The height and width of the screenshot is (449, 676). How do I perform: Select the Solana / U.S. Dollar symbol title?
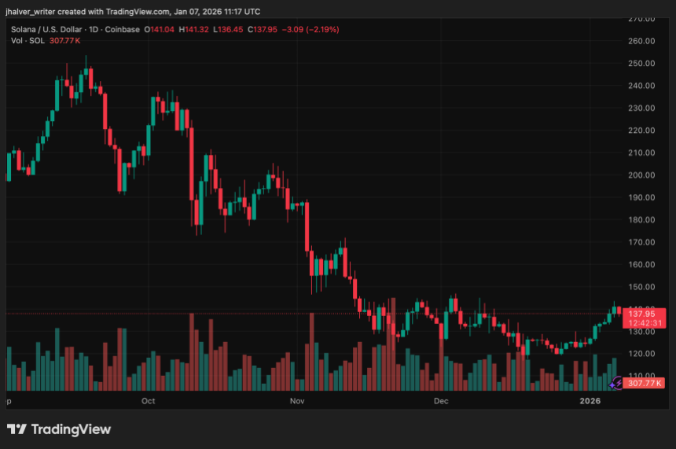click(x=46, y=29)
